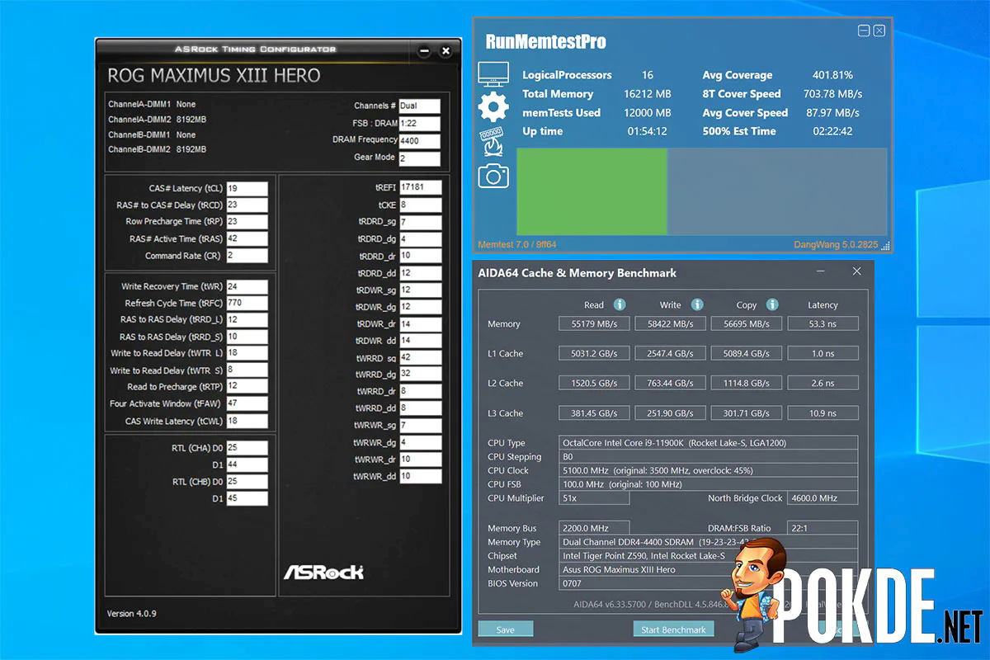Image resolution: width=990 pixels, height=660 pixels.
Task: Close the RunMemtestPro window
Action: coord(879,31)
